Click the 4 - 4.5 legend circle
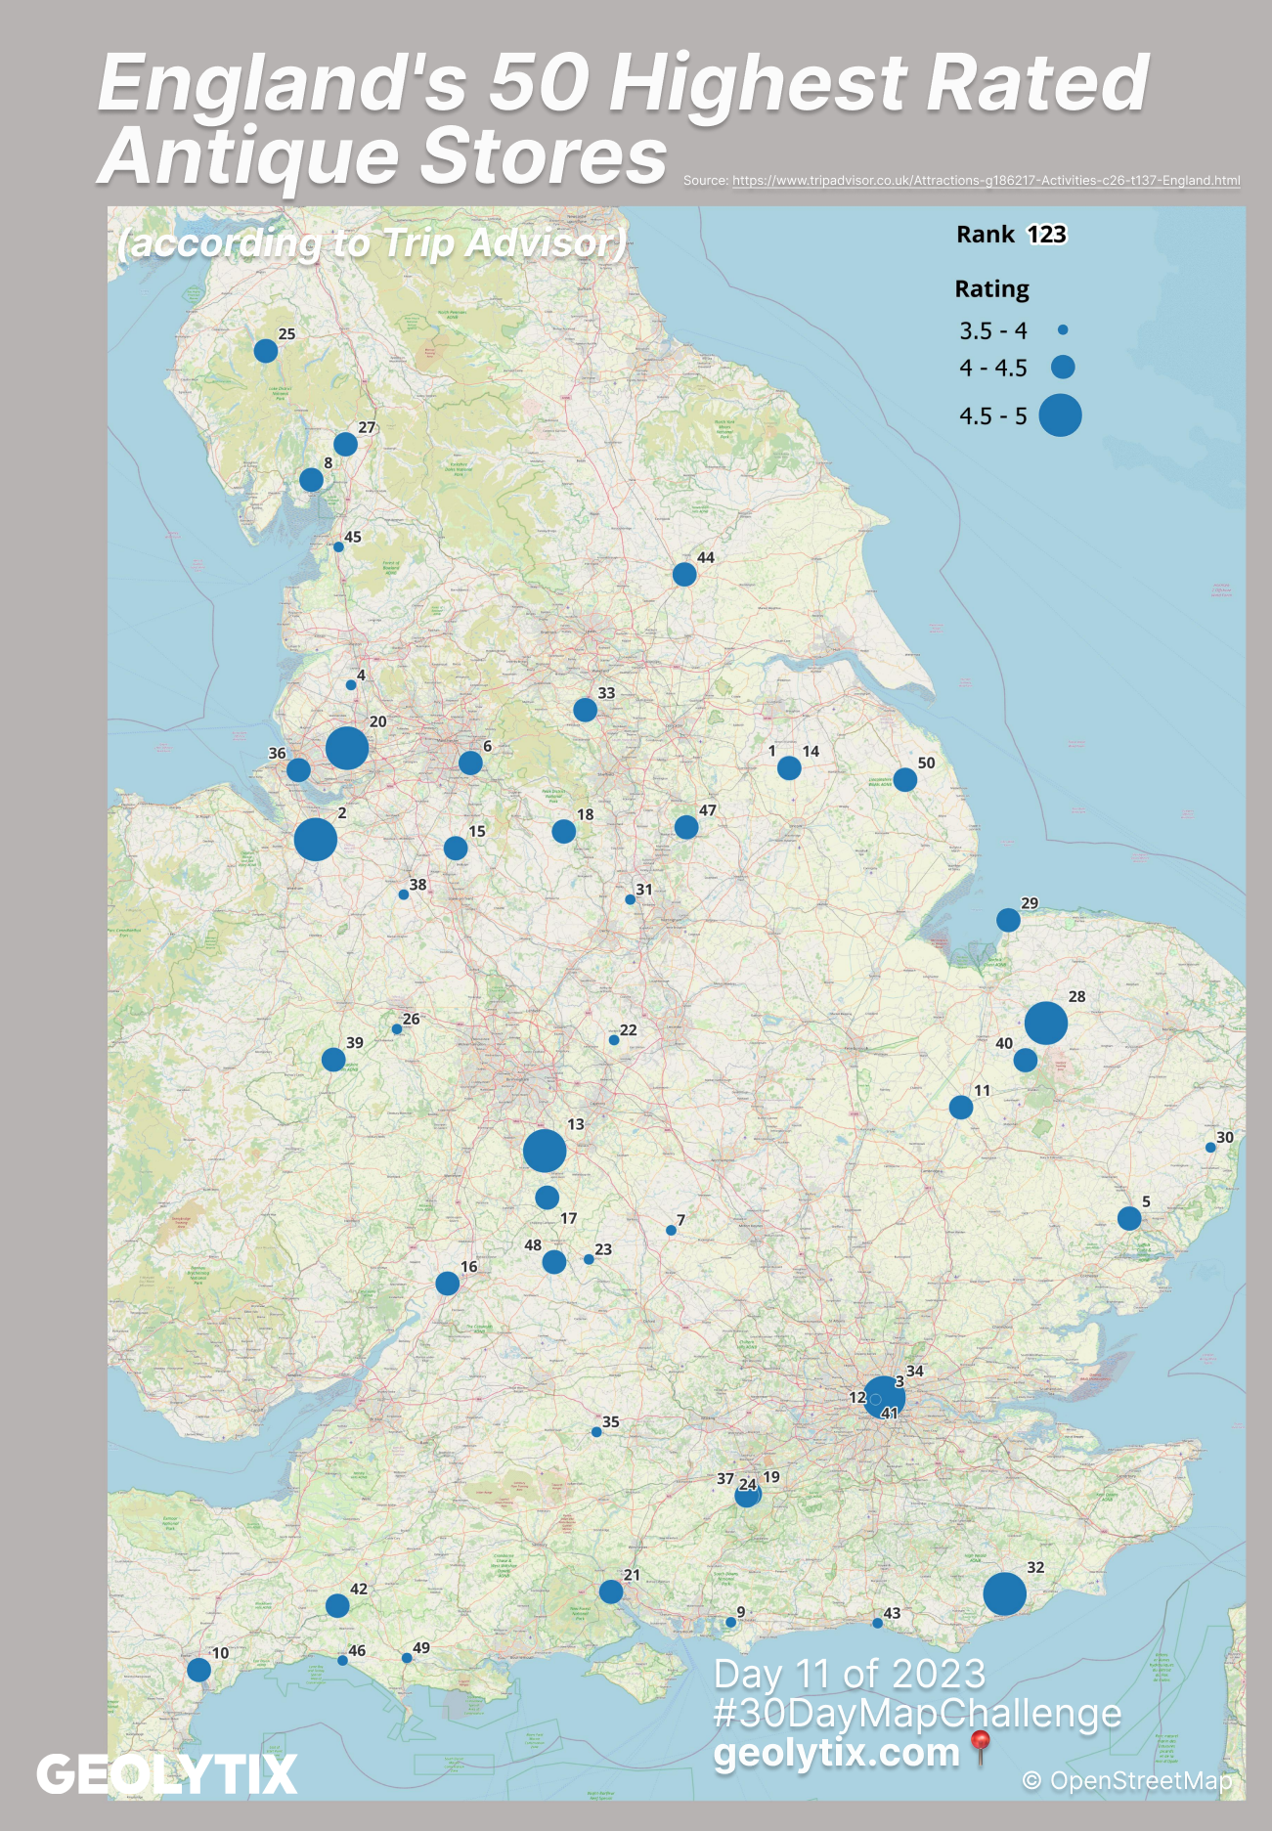Image resolution: width=1272 pixels, height=1831 pixels. (x=1062, y=368)
